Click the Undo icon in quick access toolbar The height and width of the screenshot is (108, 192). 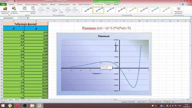point(7,1)
